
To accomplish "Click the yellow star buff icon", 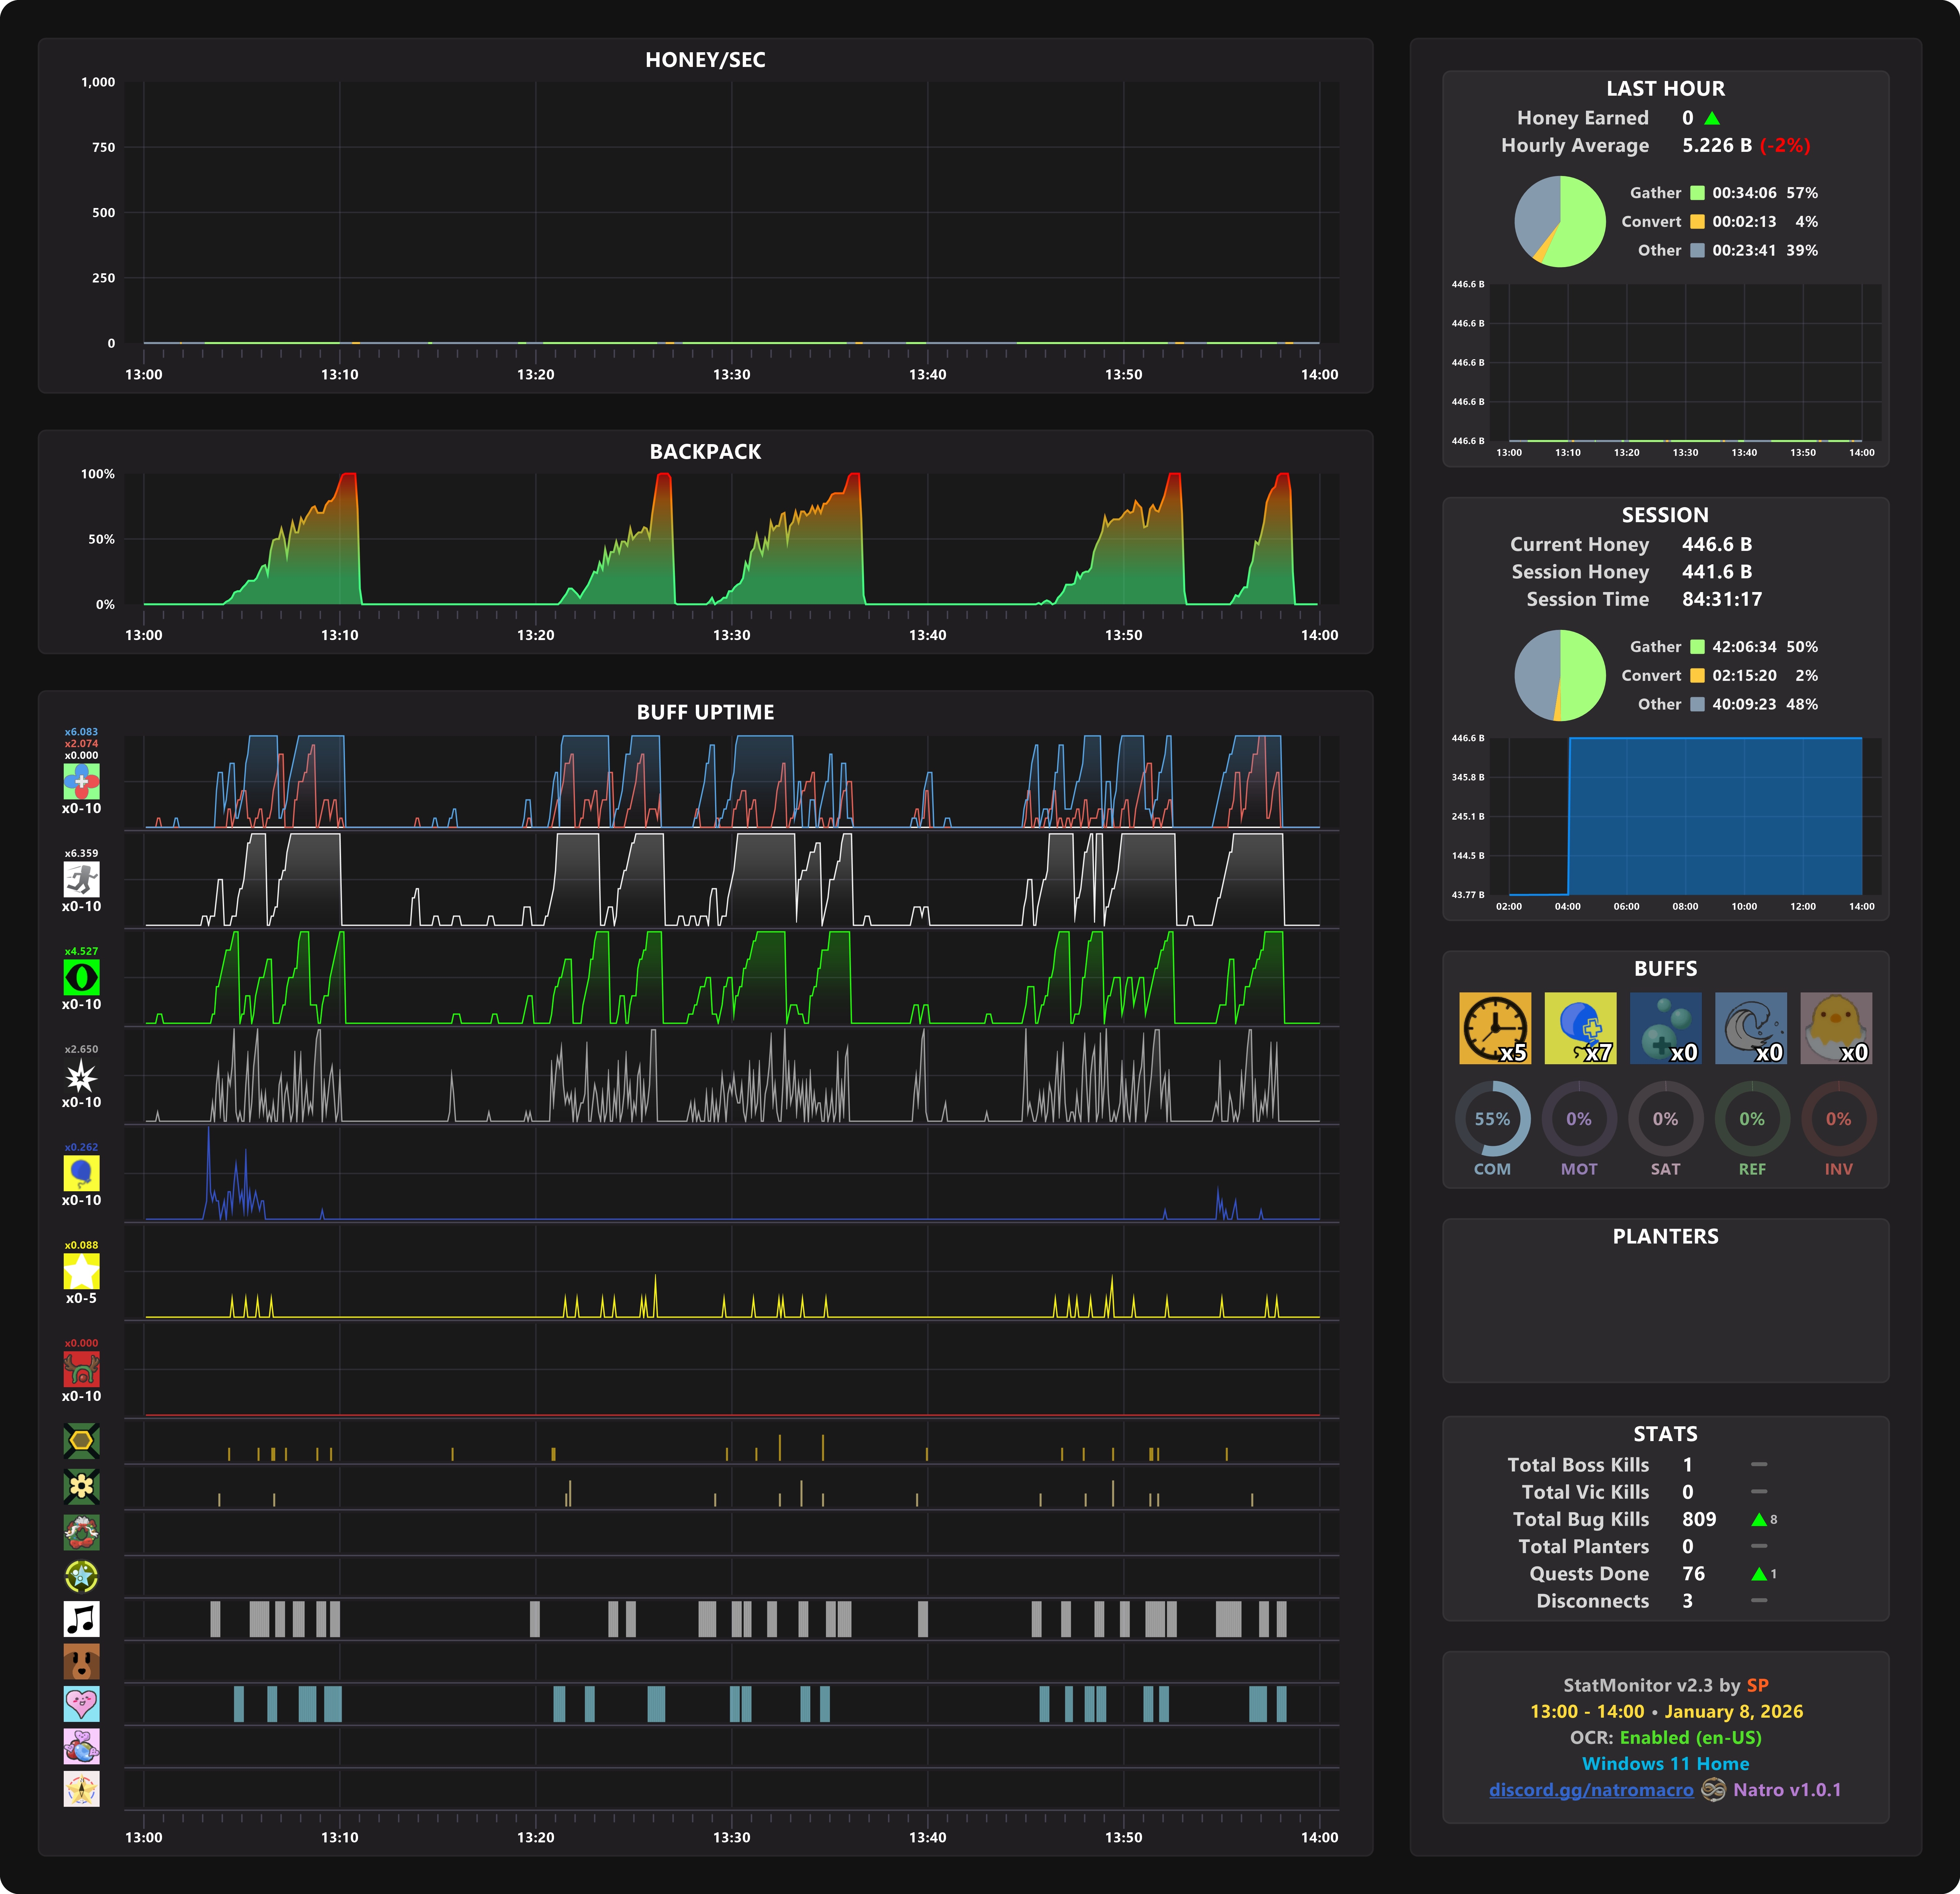I will tap(81, 1271).
